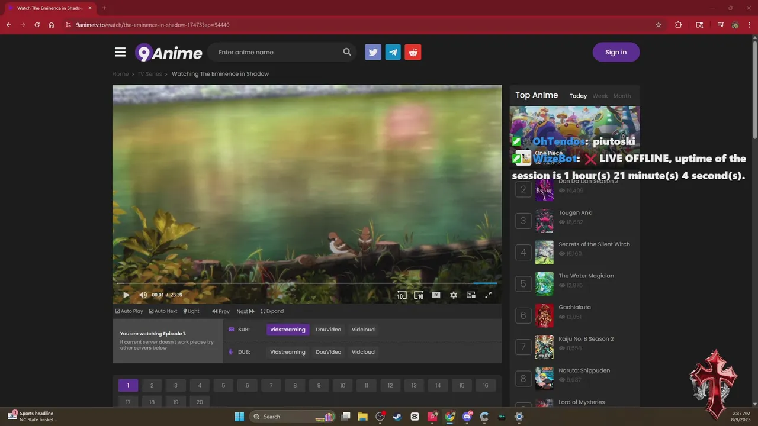The height and width of the screenshot is (426, 758).
Task: Toggle the Auto Play checkbox
Action: [129, 311]
